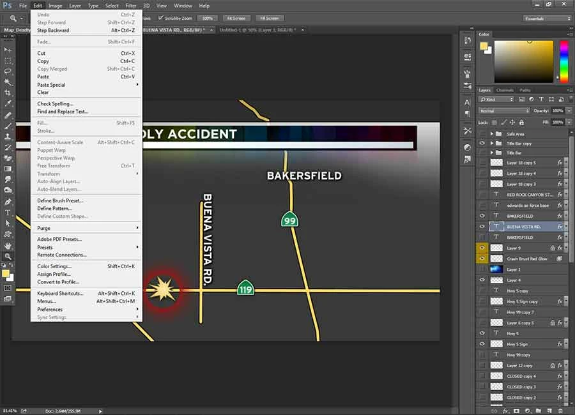Hide Layer 9 visibility eye
The image size is (575, 415).
[x=482, y=248]
